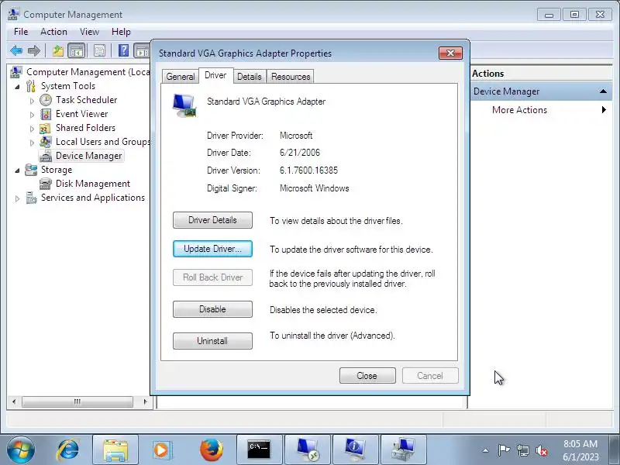The width and height of the screenshot is (620, 465).
Task: Expand the Shared Folders node
Action: [x=32, y=129]
